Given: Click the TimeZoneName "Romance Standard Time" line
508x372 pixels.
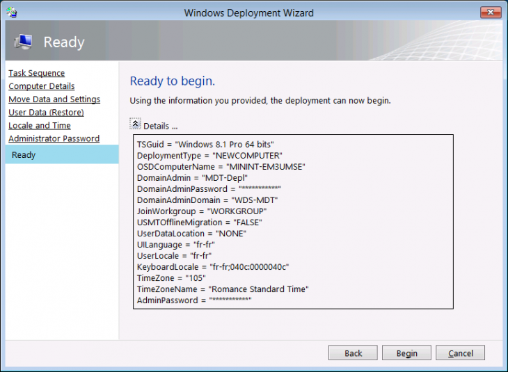Looking at the screenshot, I should (x=223, y=289).
